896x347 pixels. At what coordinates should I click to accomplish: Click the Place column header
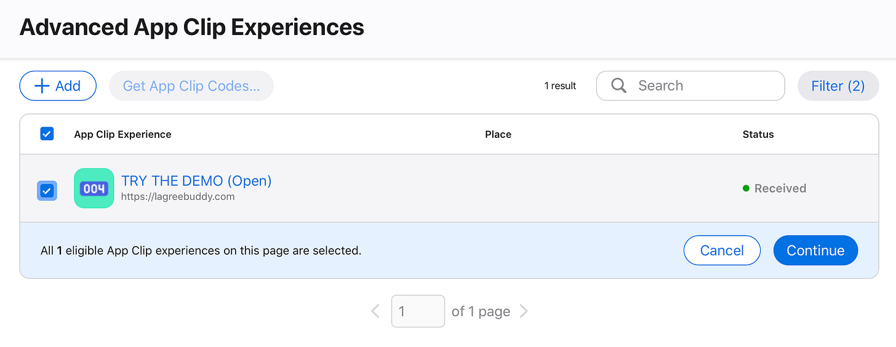click(498, 134)
